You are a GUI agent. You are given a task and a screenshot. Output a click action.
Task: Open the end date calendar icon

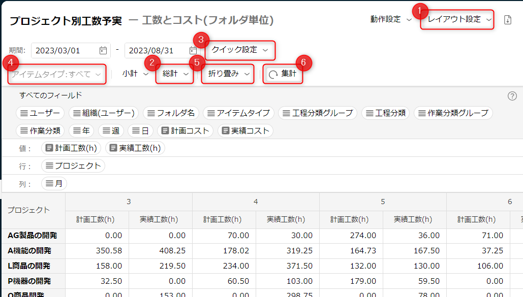click(x=193, y=50)
